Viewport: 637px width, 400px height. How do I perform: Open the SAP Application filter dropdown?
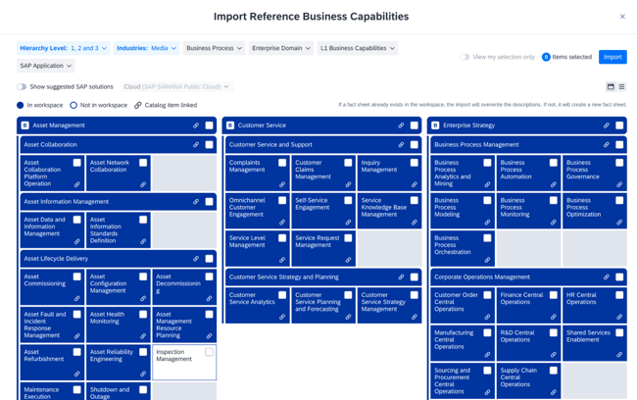(x=46, y=66)
